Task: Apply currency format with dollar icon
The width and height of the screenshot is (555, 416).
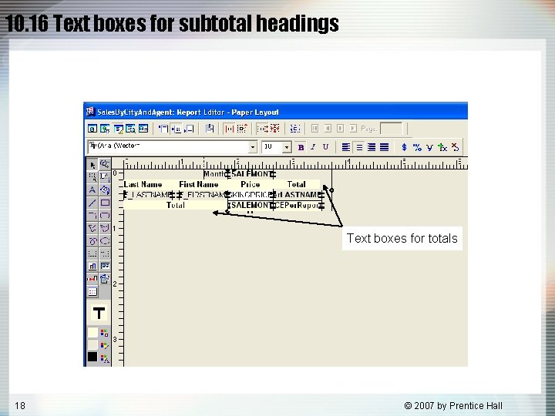Action: tap(404, 147)
